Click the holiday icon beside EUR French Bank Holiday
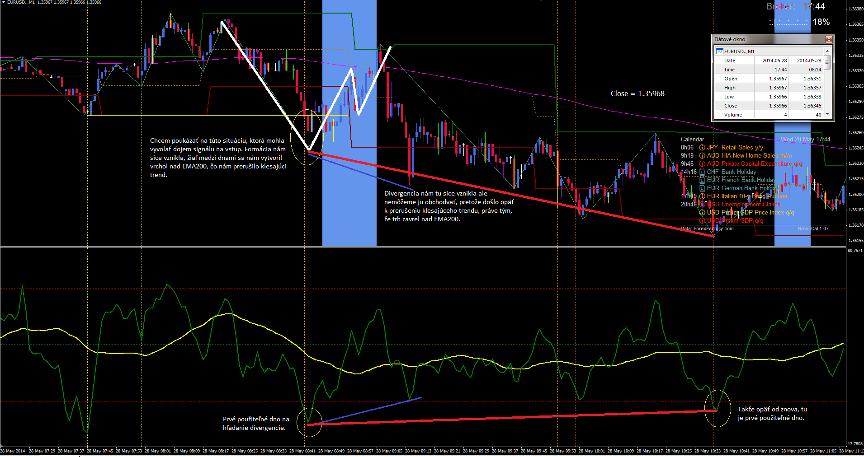 pyautogui.click(x=702, y=180)
